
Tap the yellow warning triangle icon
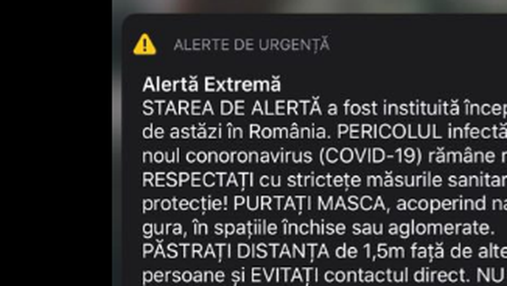point(145,44)
